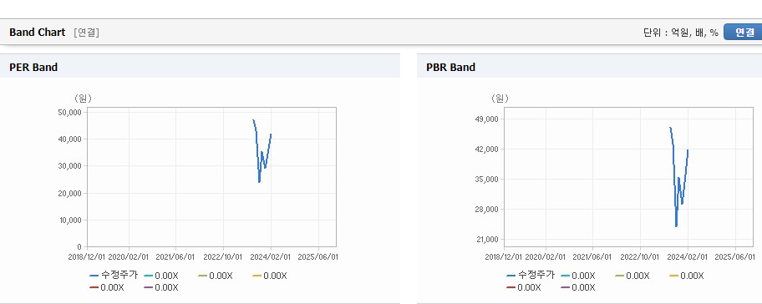Click the (원) unit label above PER Band chart
Screen dimensions: 762x304
(x=83, y=99)
